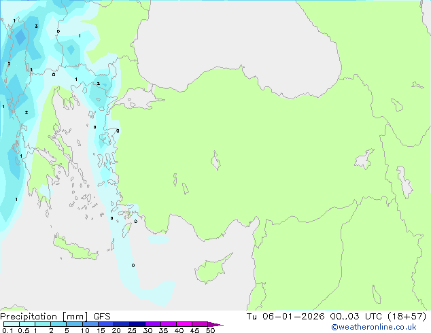Click the legend value '40'

179,330
